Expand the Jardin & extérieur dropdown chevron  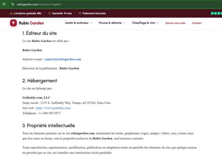[91, 23]
